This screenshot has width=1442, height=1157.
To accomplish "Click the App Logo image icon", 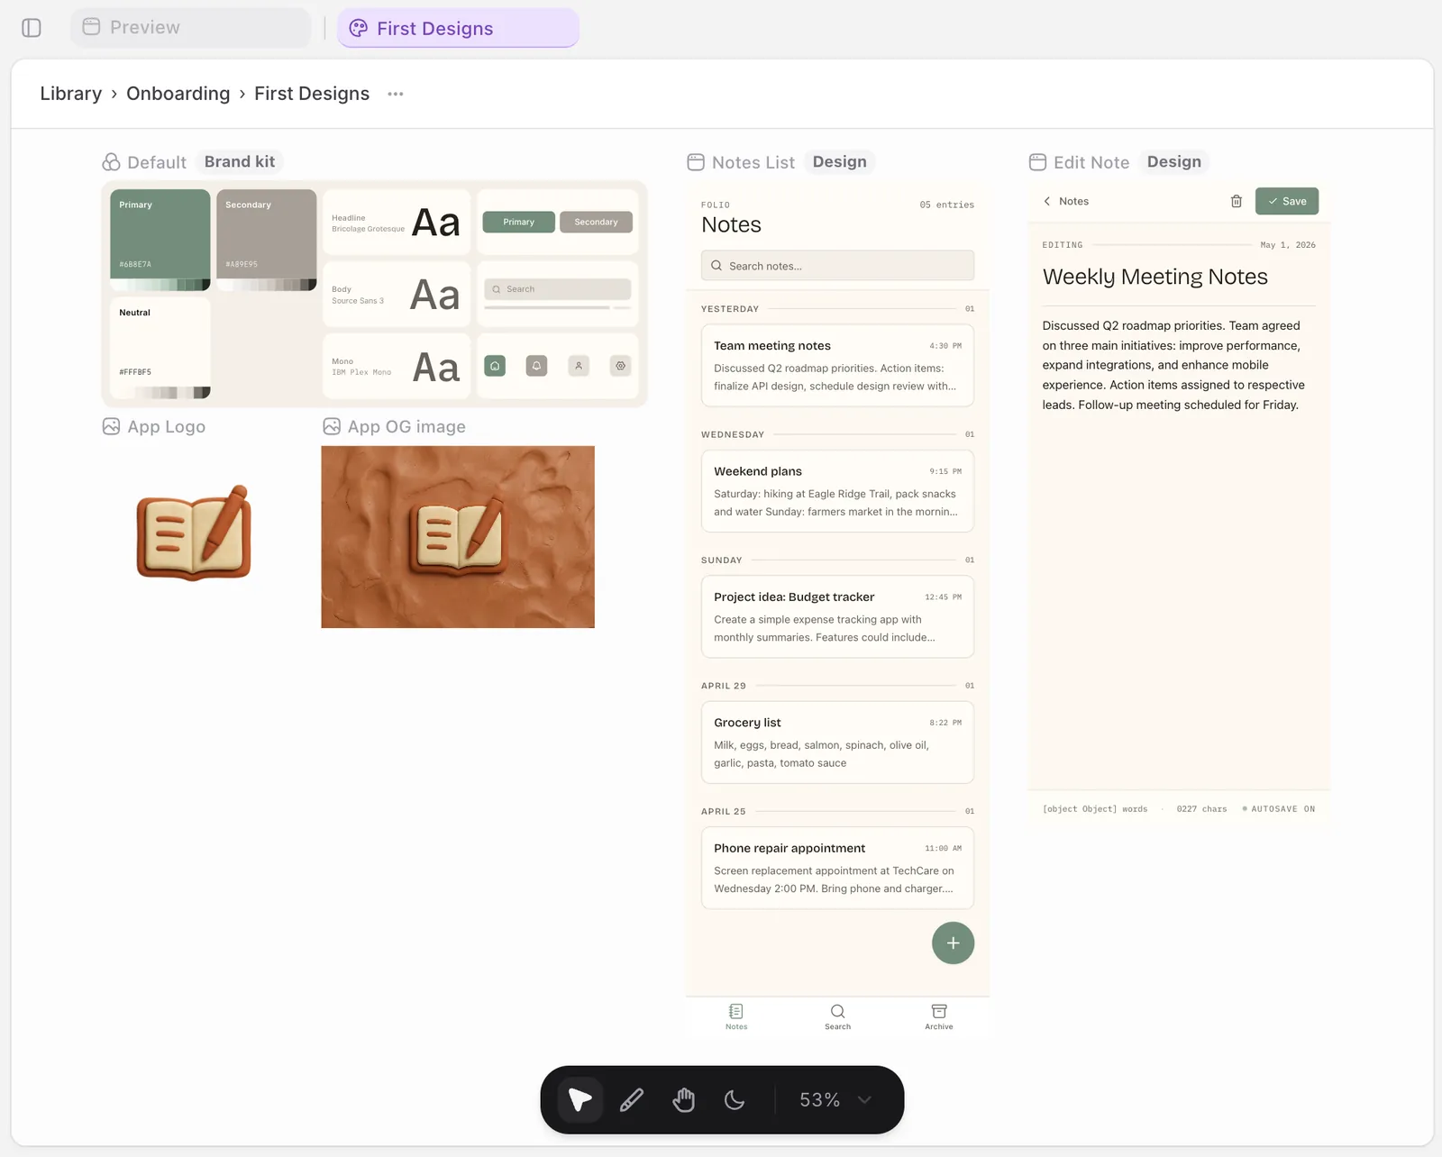I will (112, 426).
